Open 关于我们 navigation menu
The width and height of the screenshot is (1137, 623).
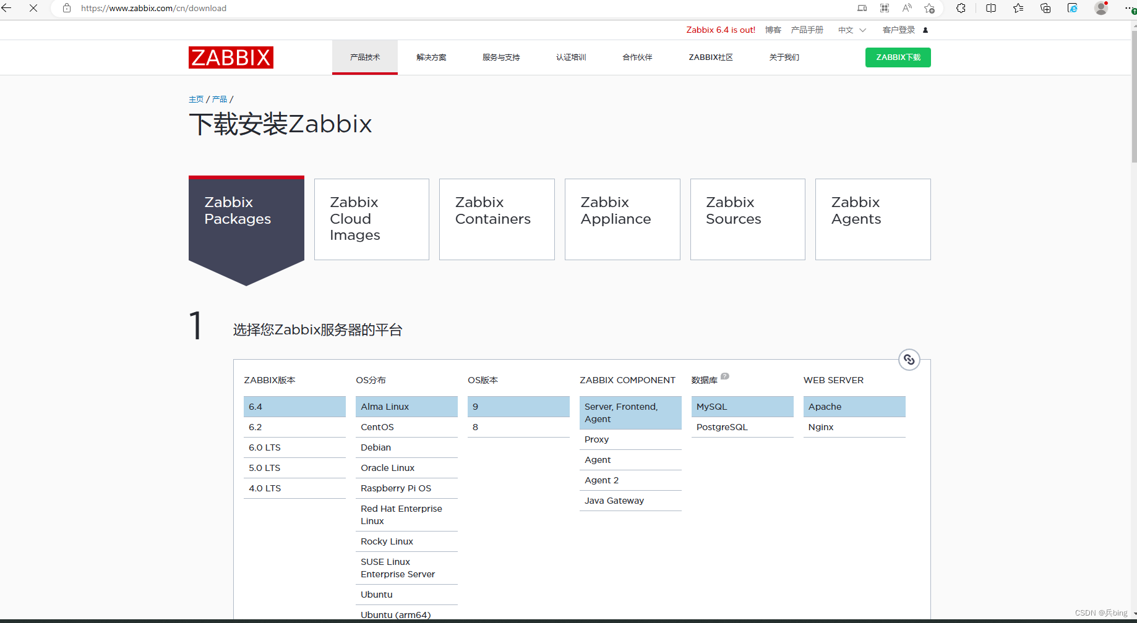point(784,57)
